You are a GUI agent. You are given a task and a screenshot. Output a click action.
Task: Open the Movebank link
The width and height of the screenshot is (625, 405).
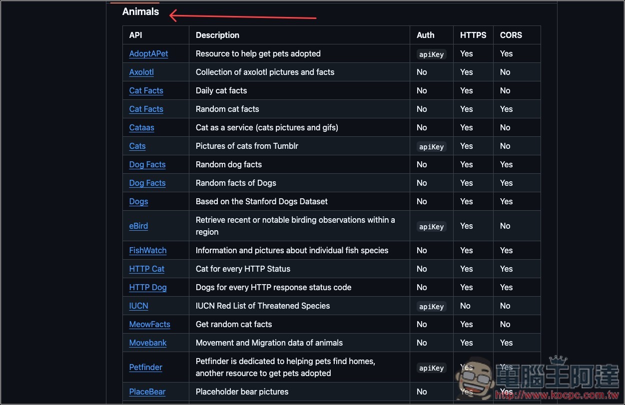click(x=148, y=343)
